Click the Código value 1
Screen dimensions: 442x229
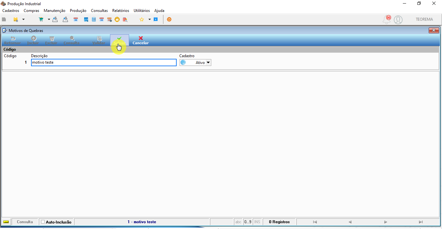click(x=26, y=62)
